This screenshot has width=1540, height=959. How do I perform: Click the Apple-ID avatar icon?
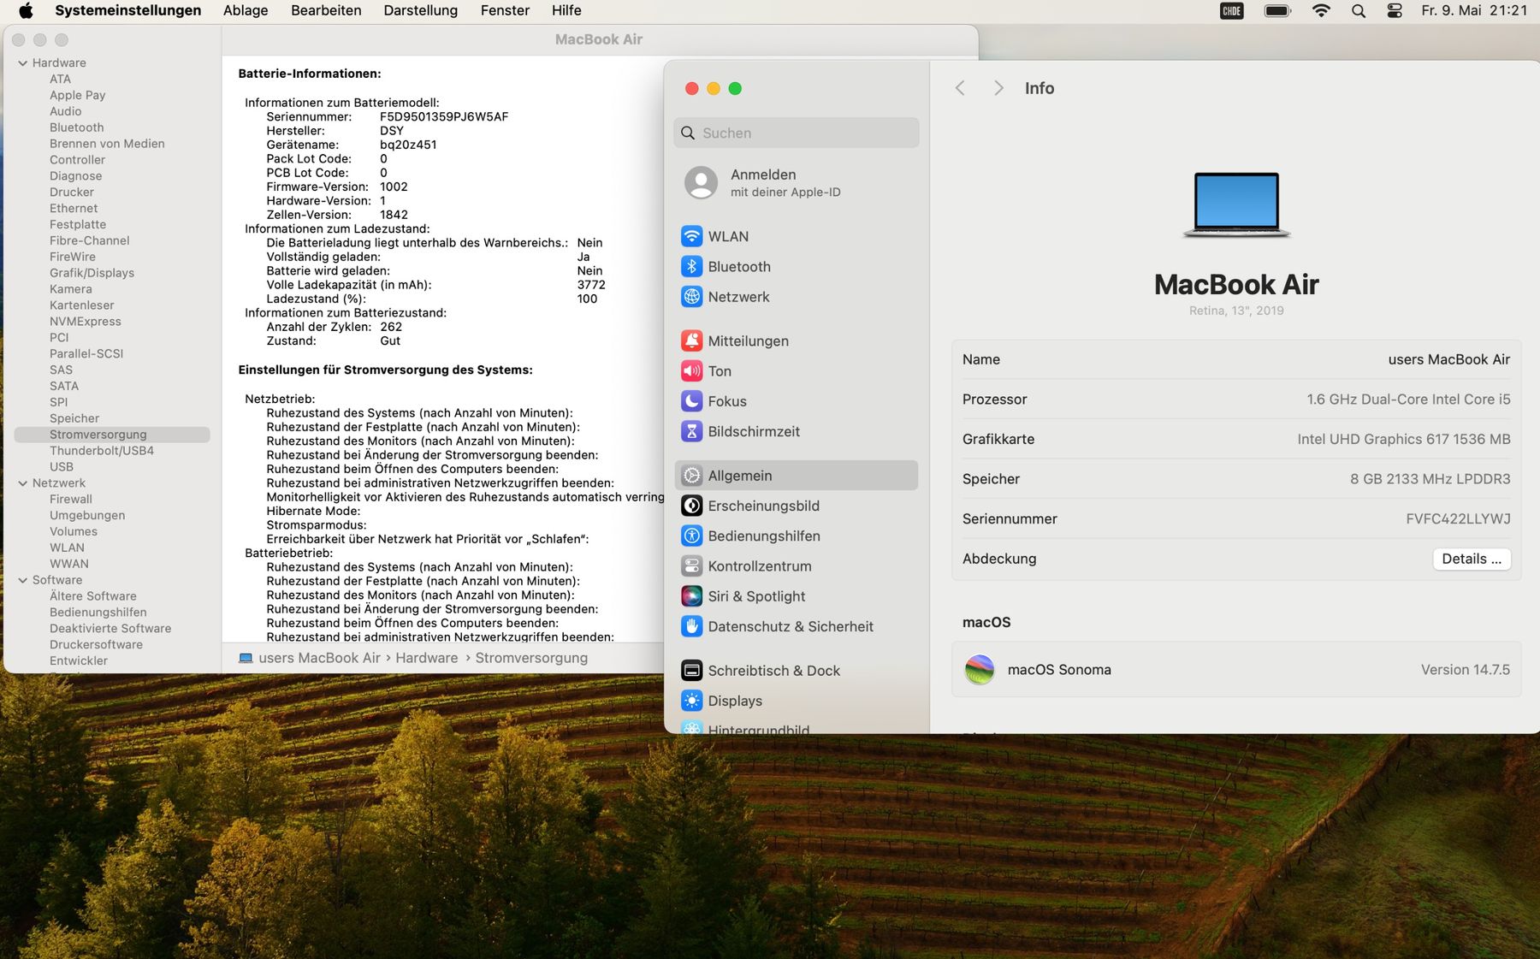(x=701, y=182)
